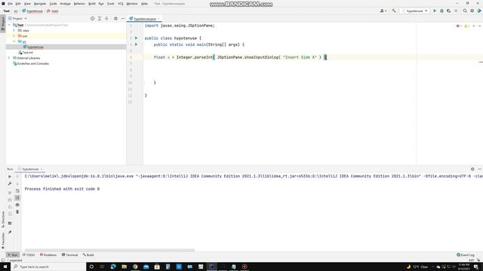Toggle the Project side tool window button
Screen dimensions: 483x271
pos(3,23)
